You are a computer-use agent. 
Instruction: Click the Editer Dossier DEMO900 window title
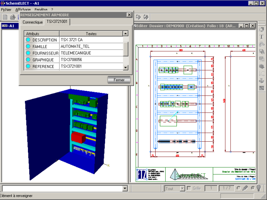pyautogui.click(x=186, y=26)
